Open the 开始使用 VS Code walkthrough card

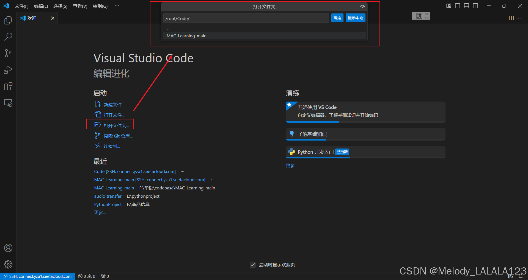click(x=365, y=112)
